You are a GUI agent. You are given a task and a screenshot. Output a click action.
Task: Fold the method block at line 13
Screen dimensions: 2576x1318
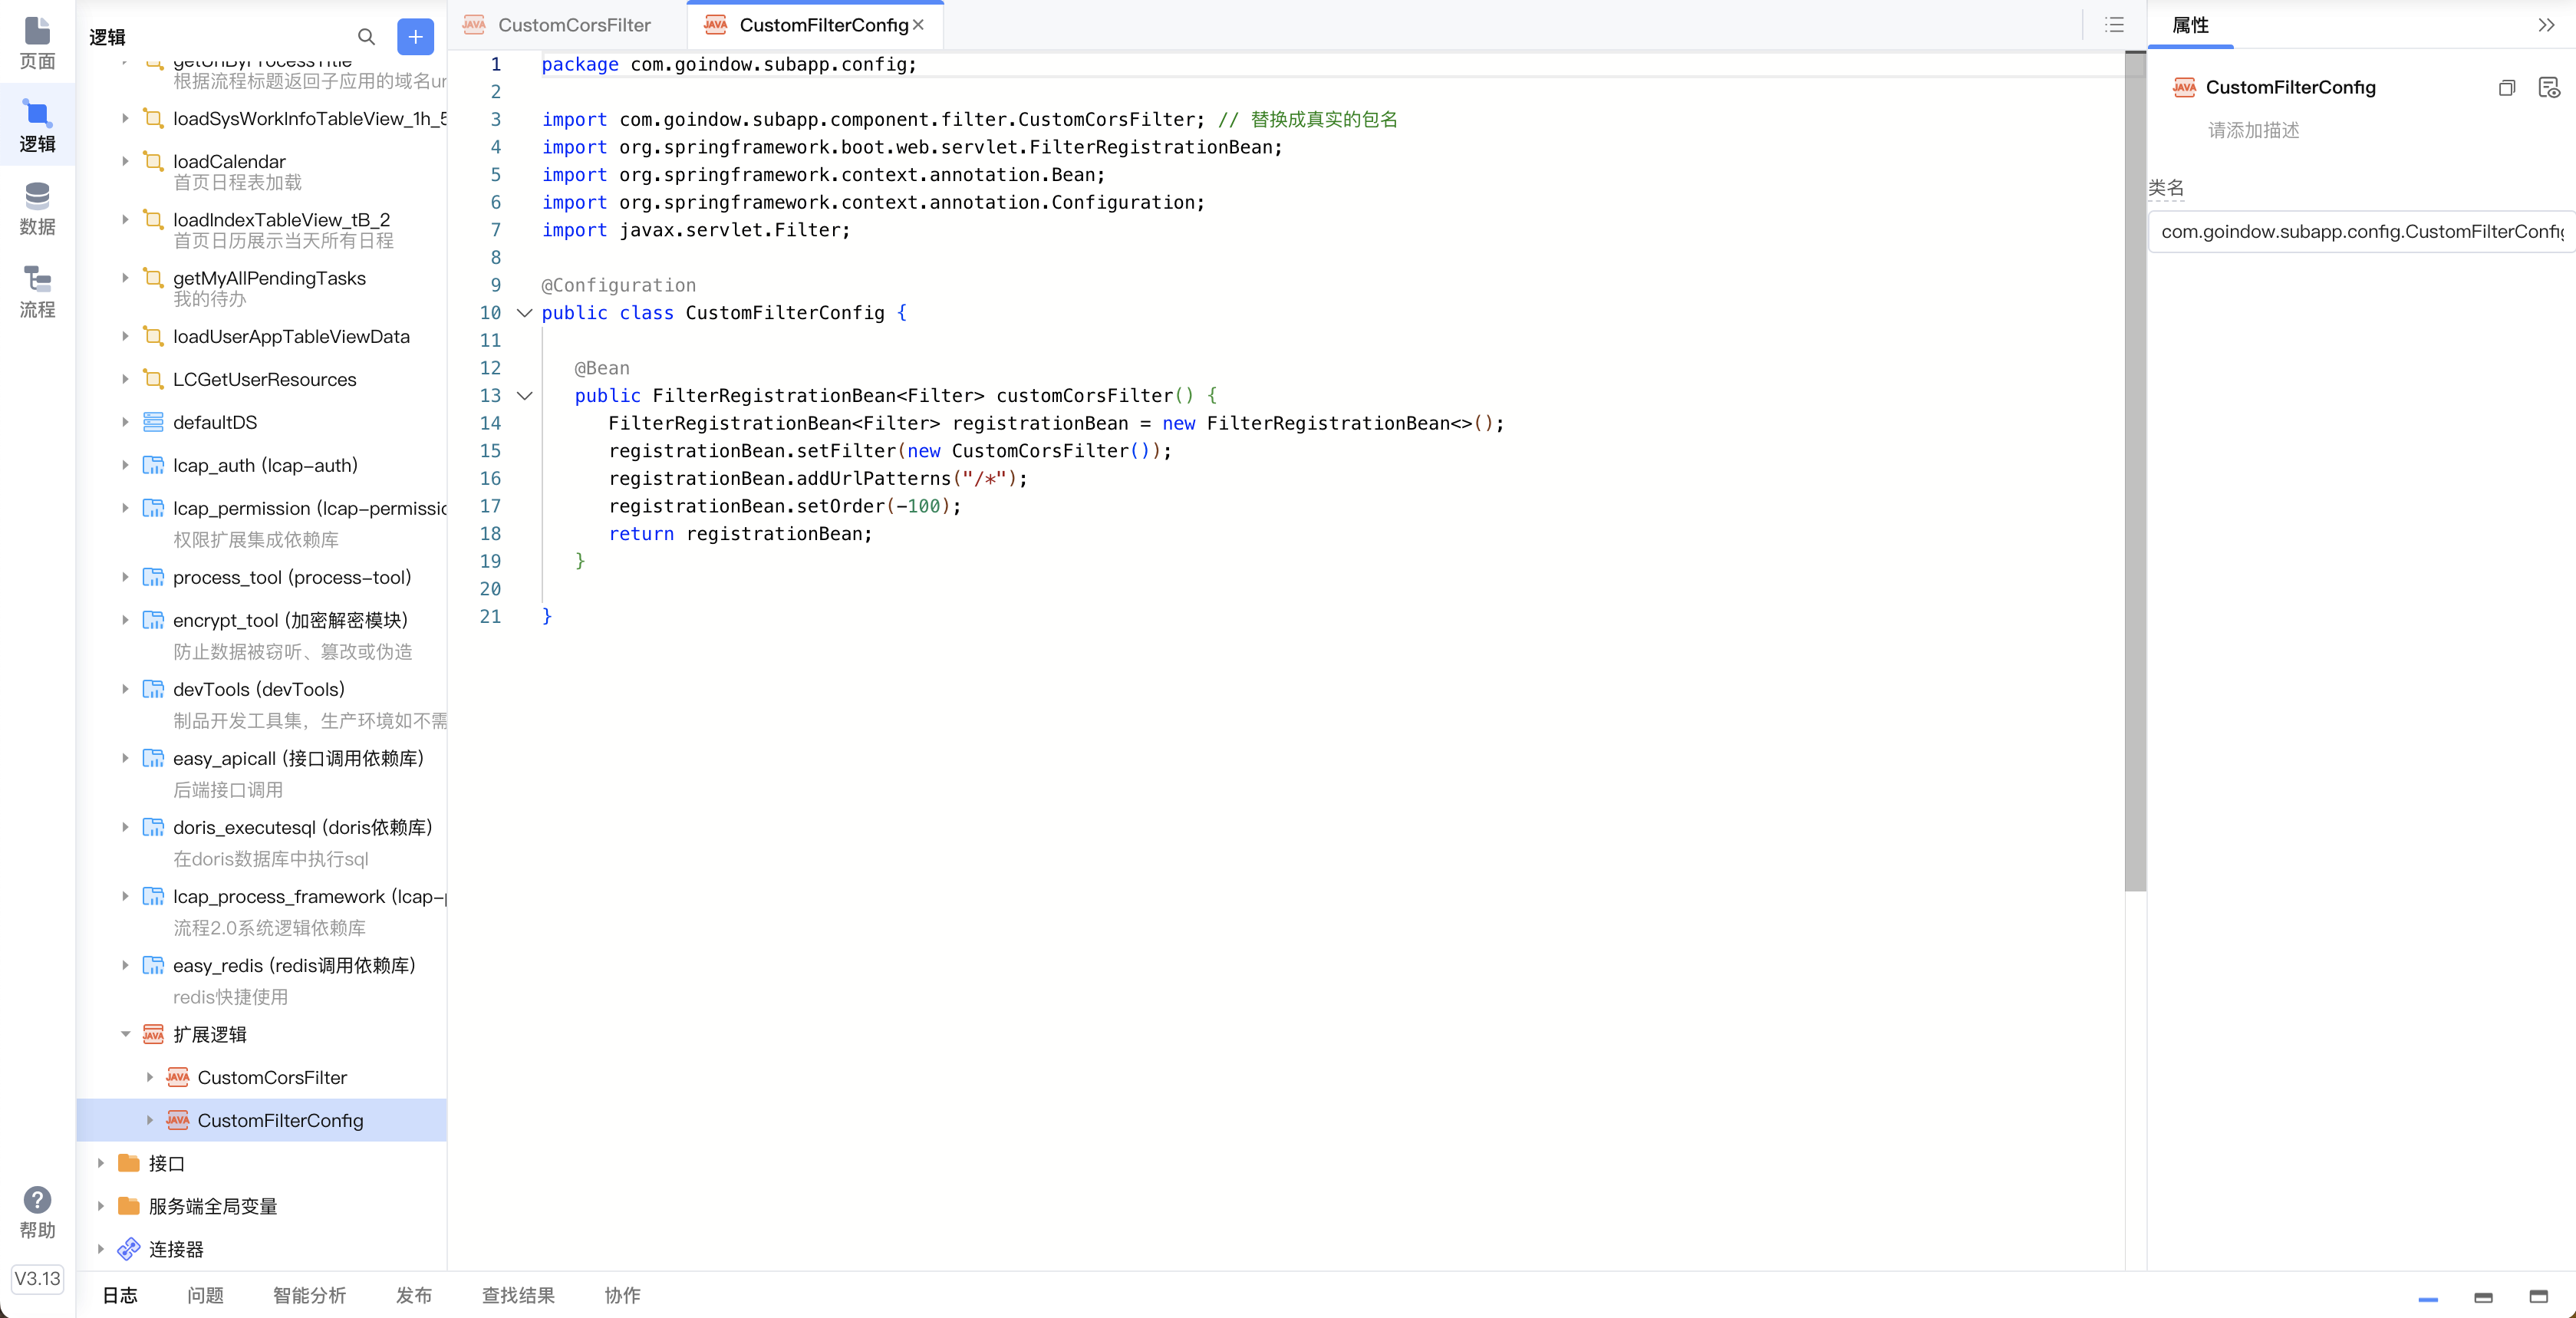524,396
